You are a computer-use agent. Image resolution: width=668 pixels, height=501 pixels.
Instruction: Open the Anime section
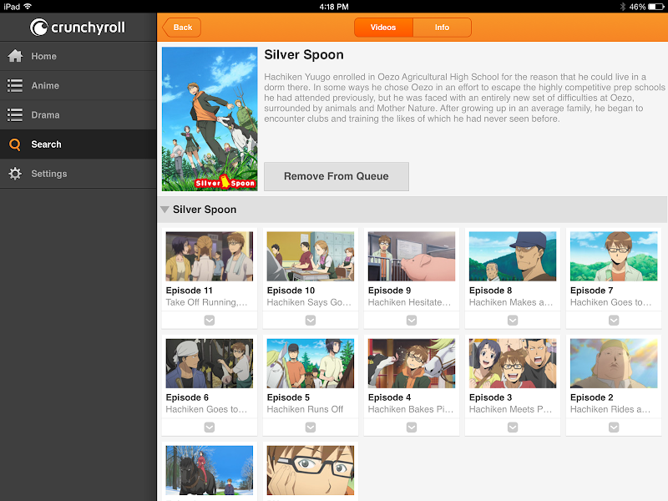coord(78,85)
